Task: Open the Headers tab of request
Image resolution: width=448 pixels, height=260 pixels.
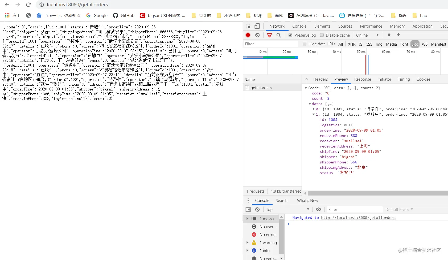Action: tap(320, 79)
